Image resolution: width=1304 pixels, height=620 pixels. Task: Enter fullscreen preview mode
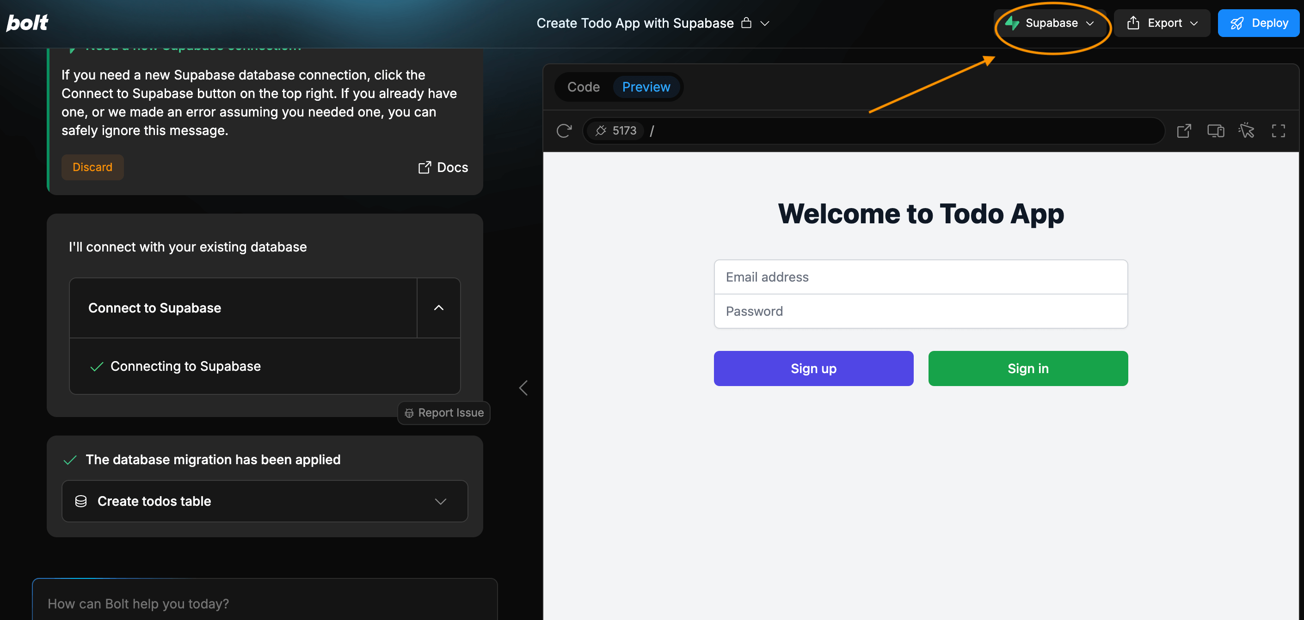pyautogui.click(x=1278, y=130)
